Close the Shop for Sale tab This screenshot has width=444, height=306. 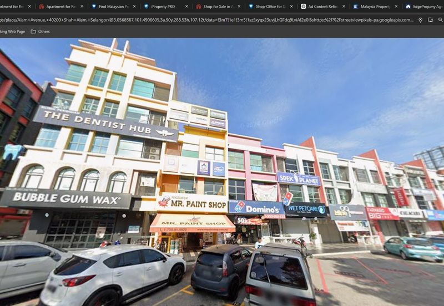coord(239,7)
